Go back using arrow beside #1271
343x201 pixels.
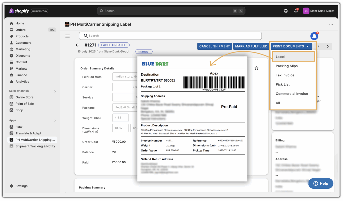(x=77, y=45)
